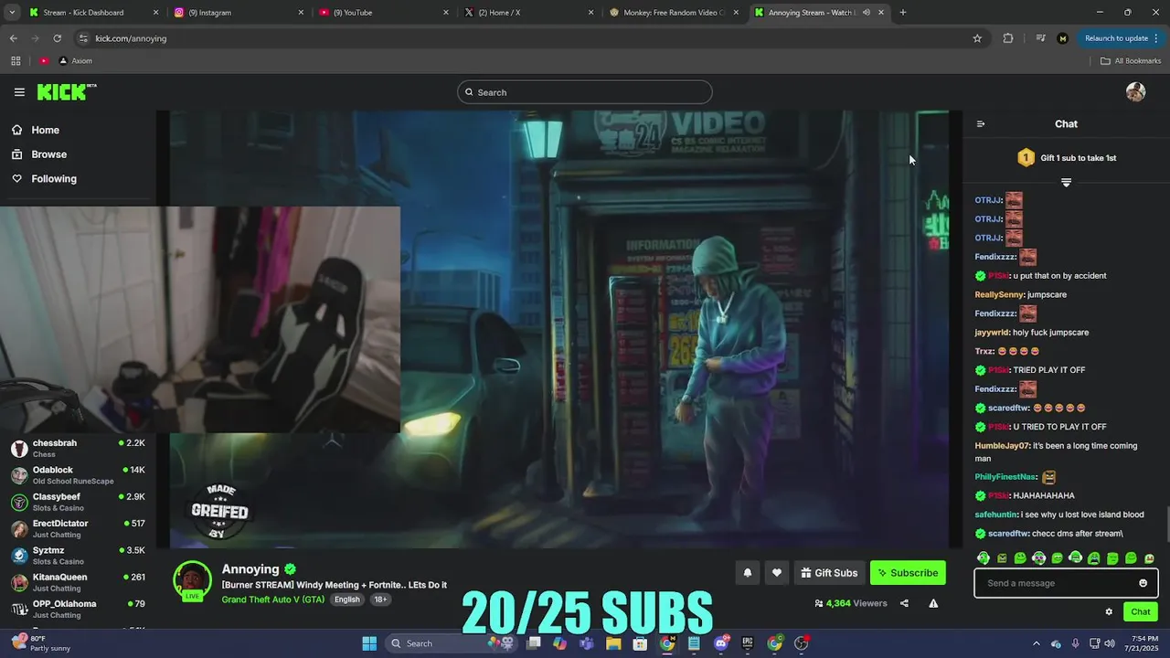
Task: Share the stream via share icon
Action: pyautogui.click(x=904, y=603)
